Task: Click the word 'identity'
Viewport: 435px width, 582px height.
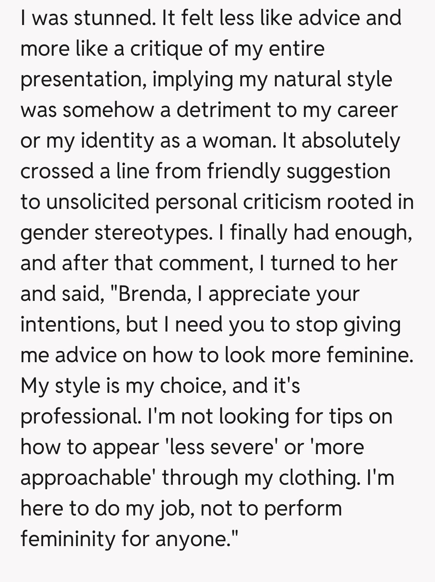Action: (x=118, y=141)
